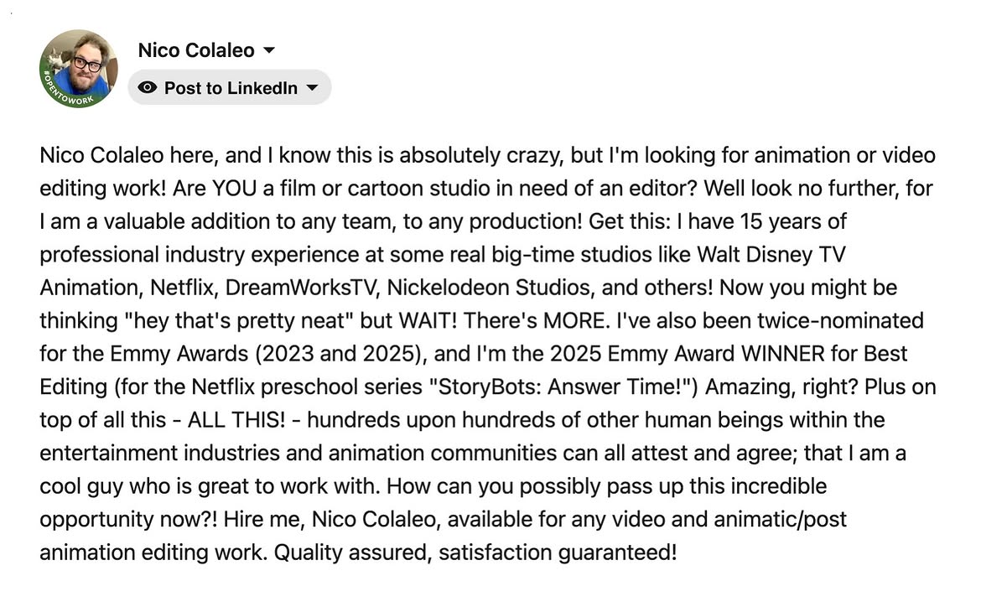The width and height of the screenshot is (981, 612).
Task: Place cursor at "ALL THIS!" phrase
Action: click(x=236, y=420)
